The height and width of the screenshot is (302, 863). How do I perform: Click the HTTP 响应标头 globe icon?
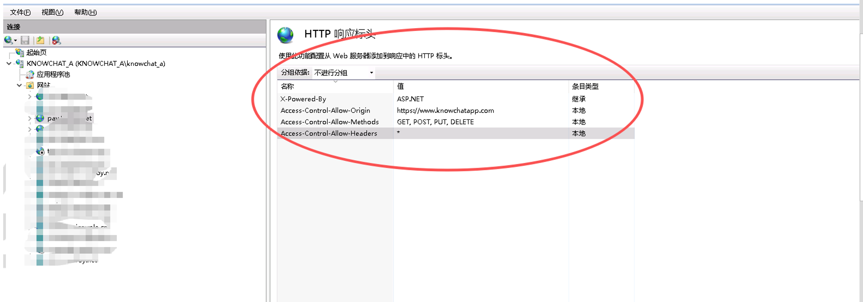pos(286,35)
